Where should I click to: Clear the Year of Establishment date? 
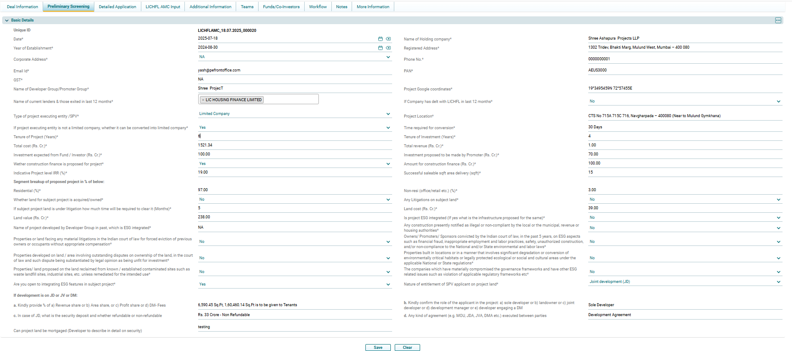[388, 48]
